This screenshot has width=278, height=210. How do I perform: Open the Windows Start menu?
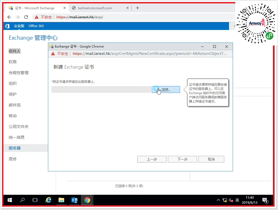coord(10,200)
